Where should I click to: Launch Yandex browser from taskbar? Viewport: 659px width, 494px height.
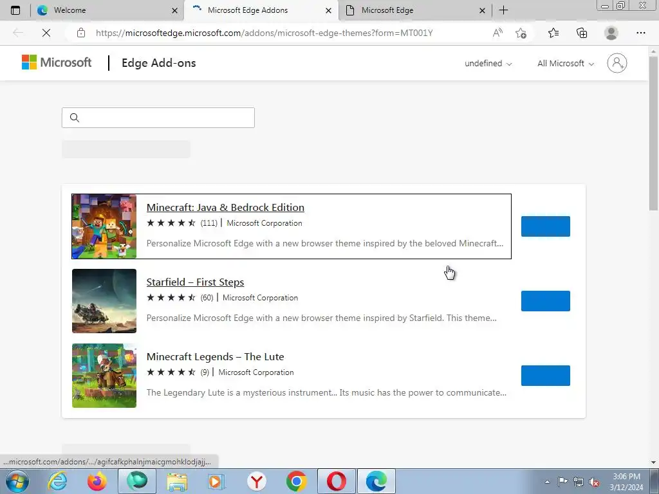(x=256, y=482)
